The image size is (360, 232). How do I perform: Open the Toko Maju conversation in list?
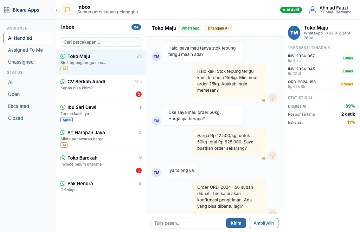101,63
